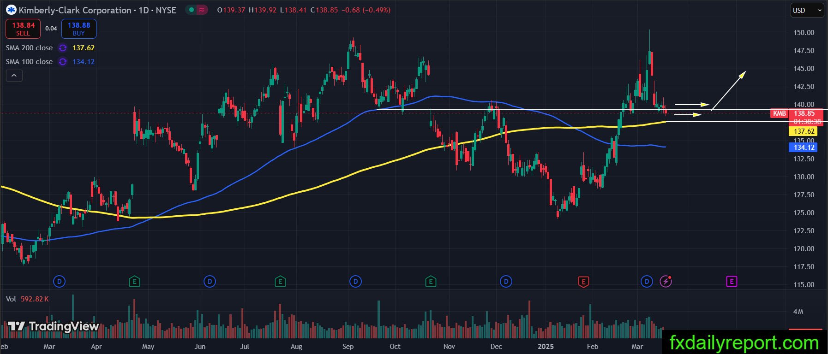
Task: Click the red earnings marker in January 2025
Action: point(583,282)
